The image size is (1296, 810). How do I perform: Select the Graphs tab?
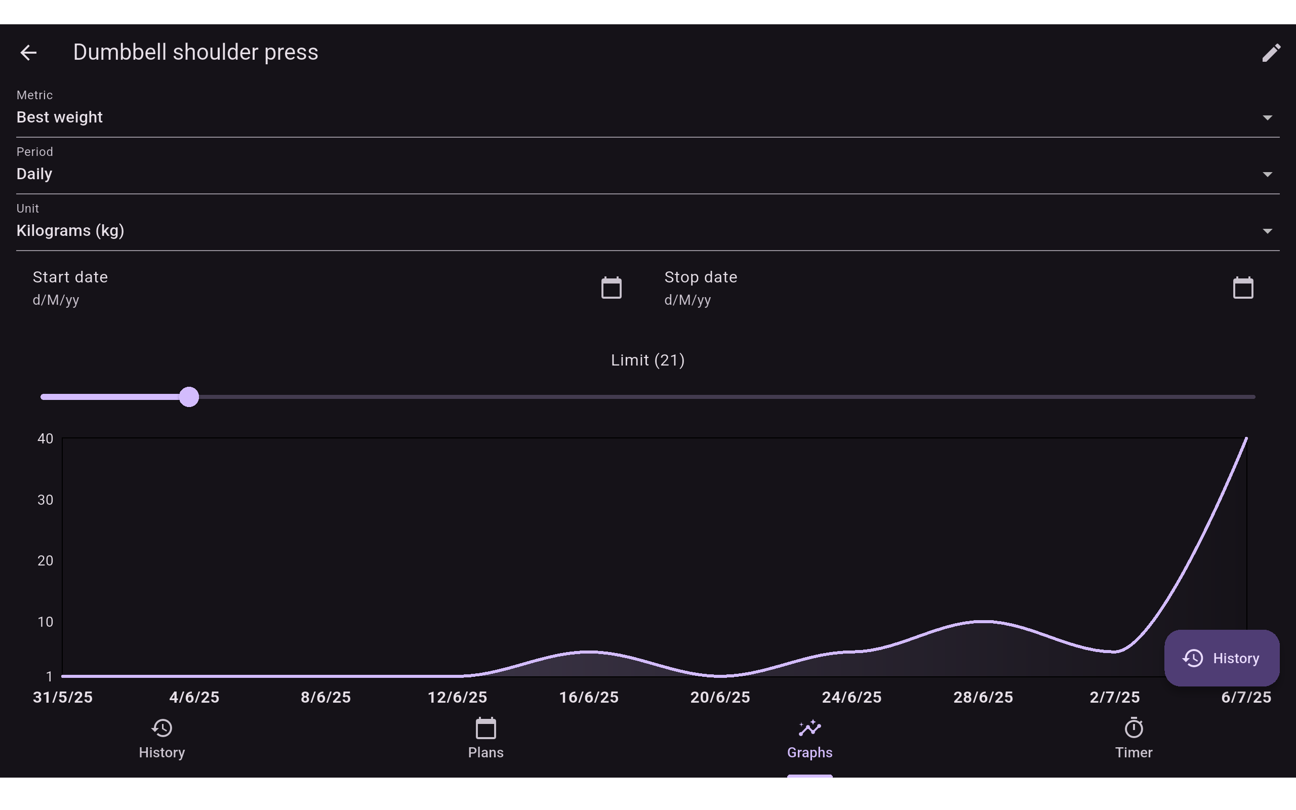pos(809,739)
